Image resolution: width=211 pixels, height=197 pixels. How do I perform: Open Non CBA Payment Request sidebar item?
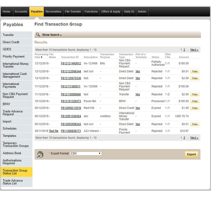click(16, 95)
